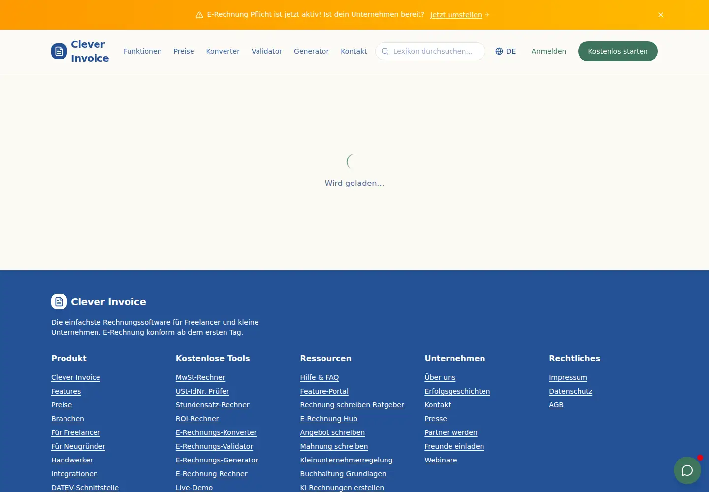This screenshot has width=709, height=492.
Task: Open the chat bubble widget
Action: (687, 470)
